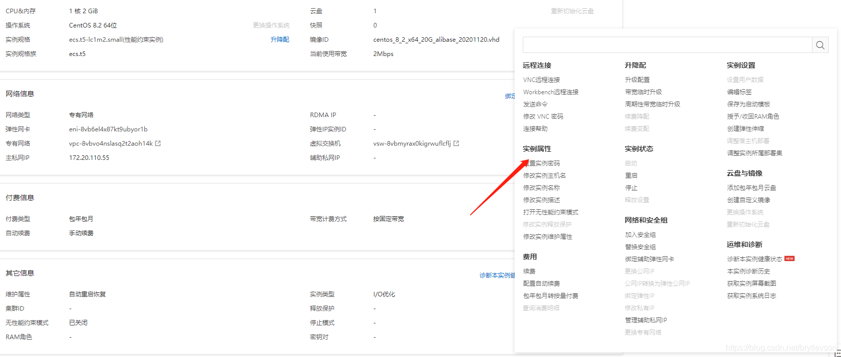
Task: Choose 周期性带宽临时升级
Action: [653, 104]
